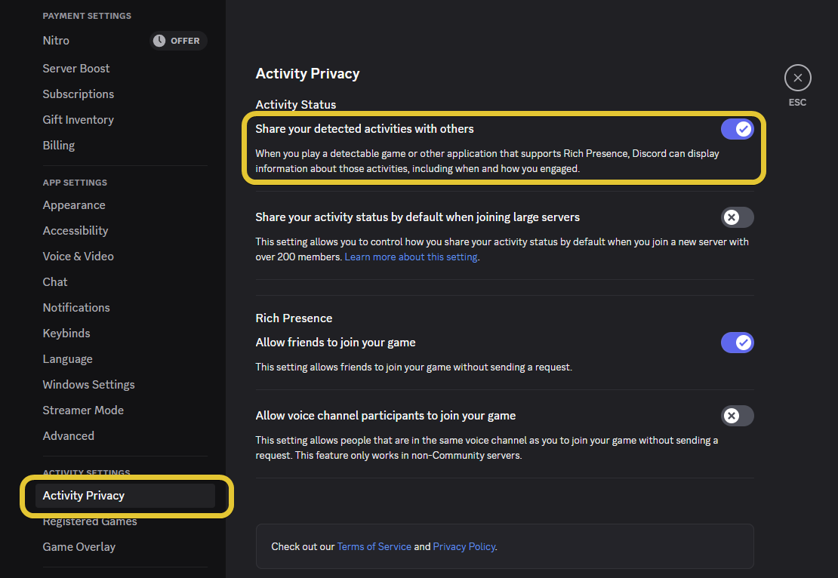Viewport: 838px width, 578px height.
Task: Click the PAYMENT SETTINGS header text
Action: coord(87,16)
